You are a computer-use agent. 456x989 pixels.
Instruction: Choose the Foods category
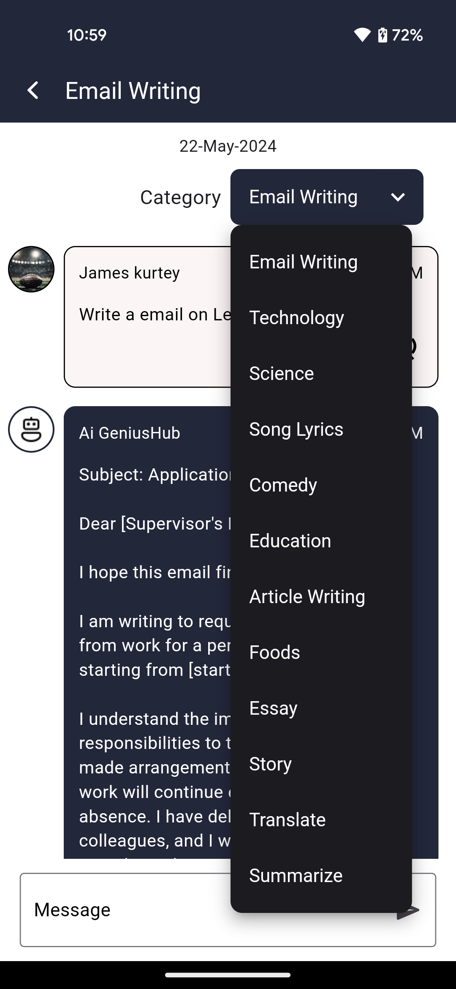click(274, 653)
